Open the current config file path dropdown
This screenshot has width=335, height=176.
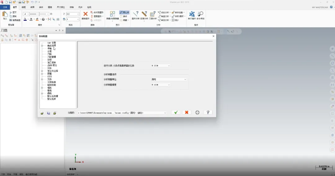122,113
